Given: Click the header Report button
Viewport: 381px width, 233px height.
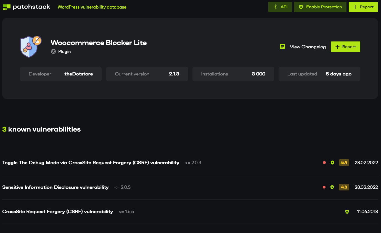Looking at the screenshot, I should click(x=363, y=7).
